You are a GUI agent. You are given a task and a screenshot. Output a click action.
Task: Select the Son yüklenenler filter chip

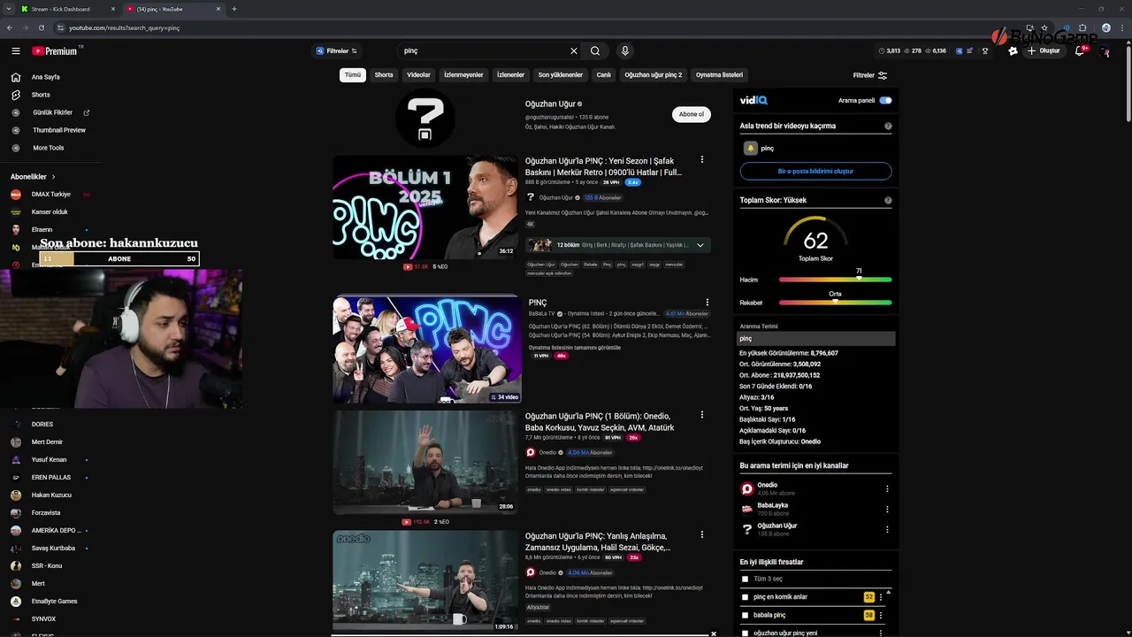[x=561, y=75]
